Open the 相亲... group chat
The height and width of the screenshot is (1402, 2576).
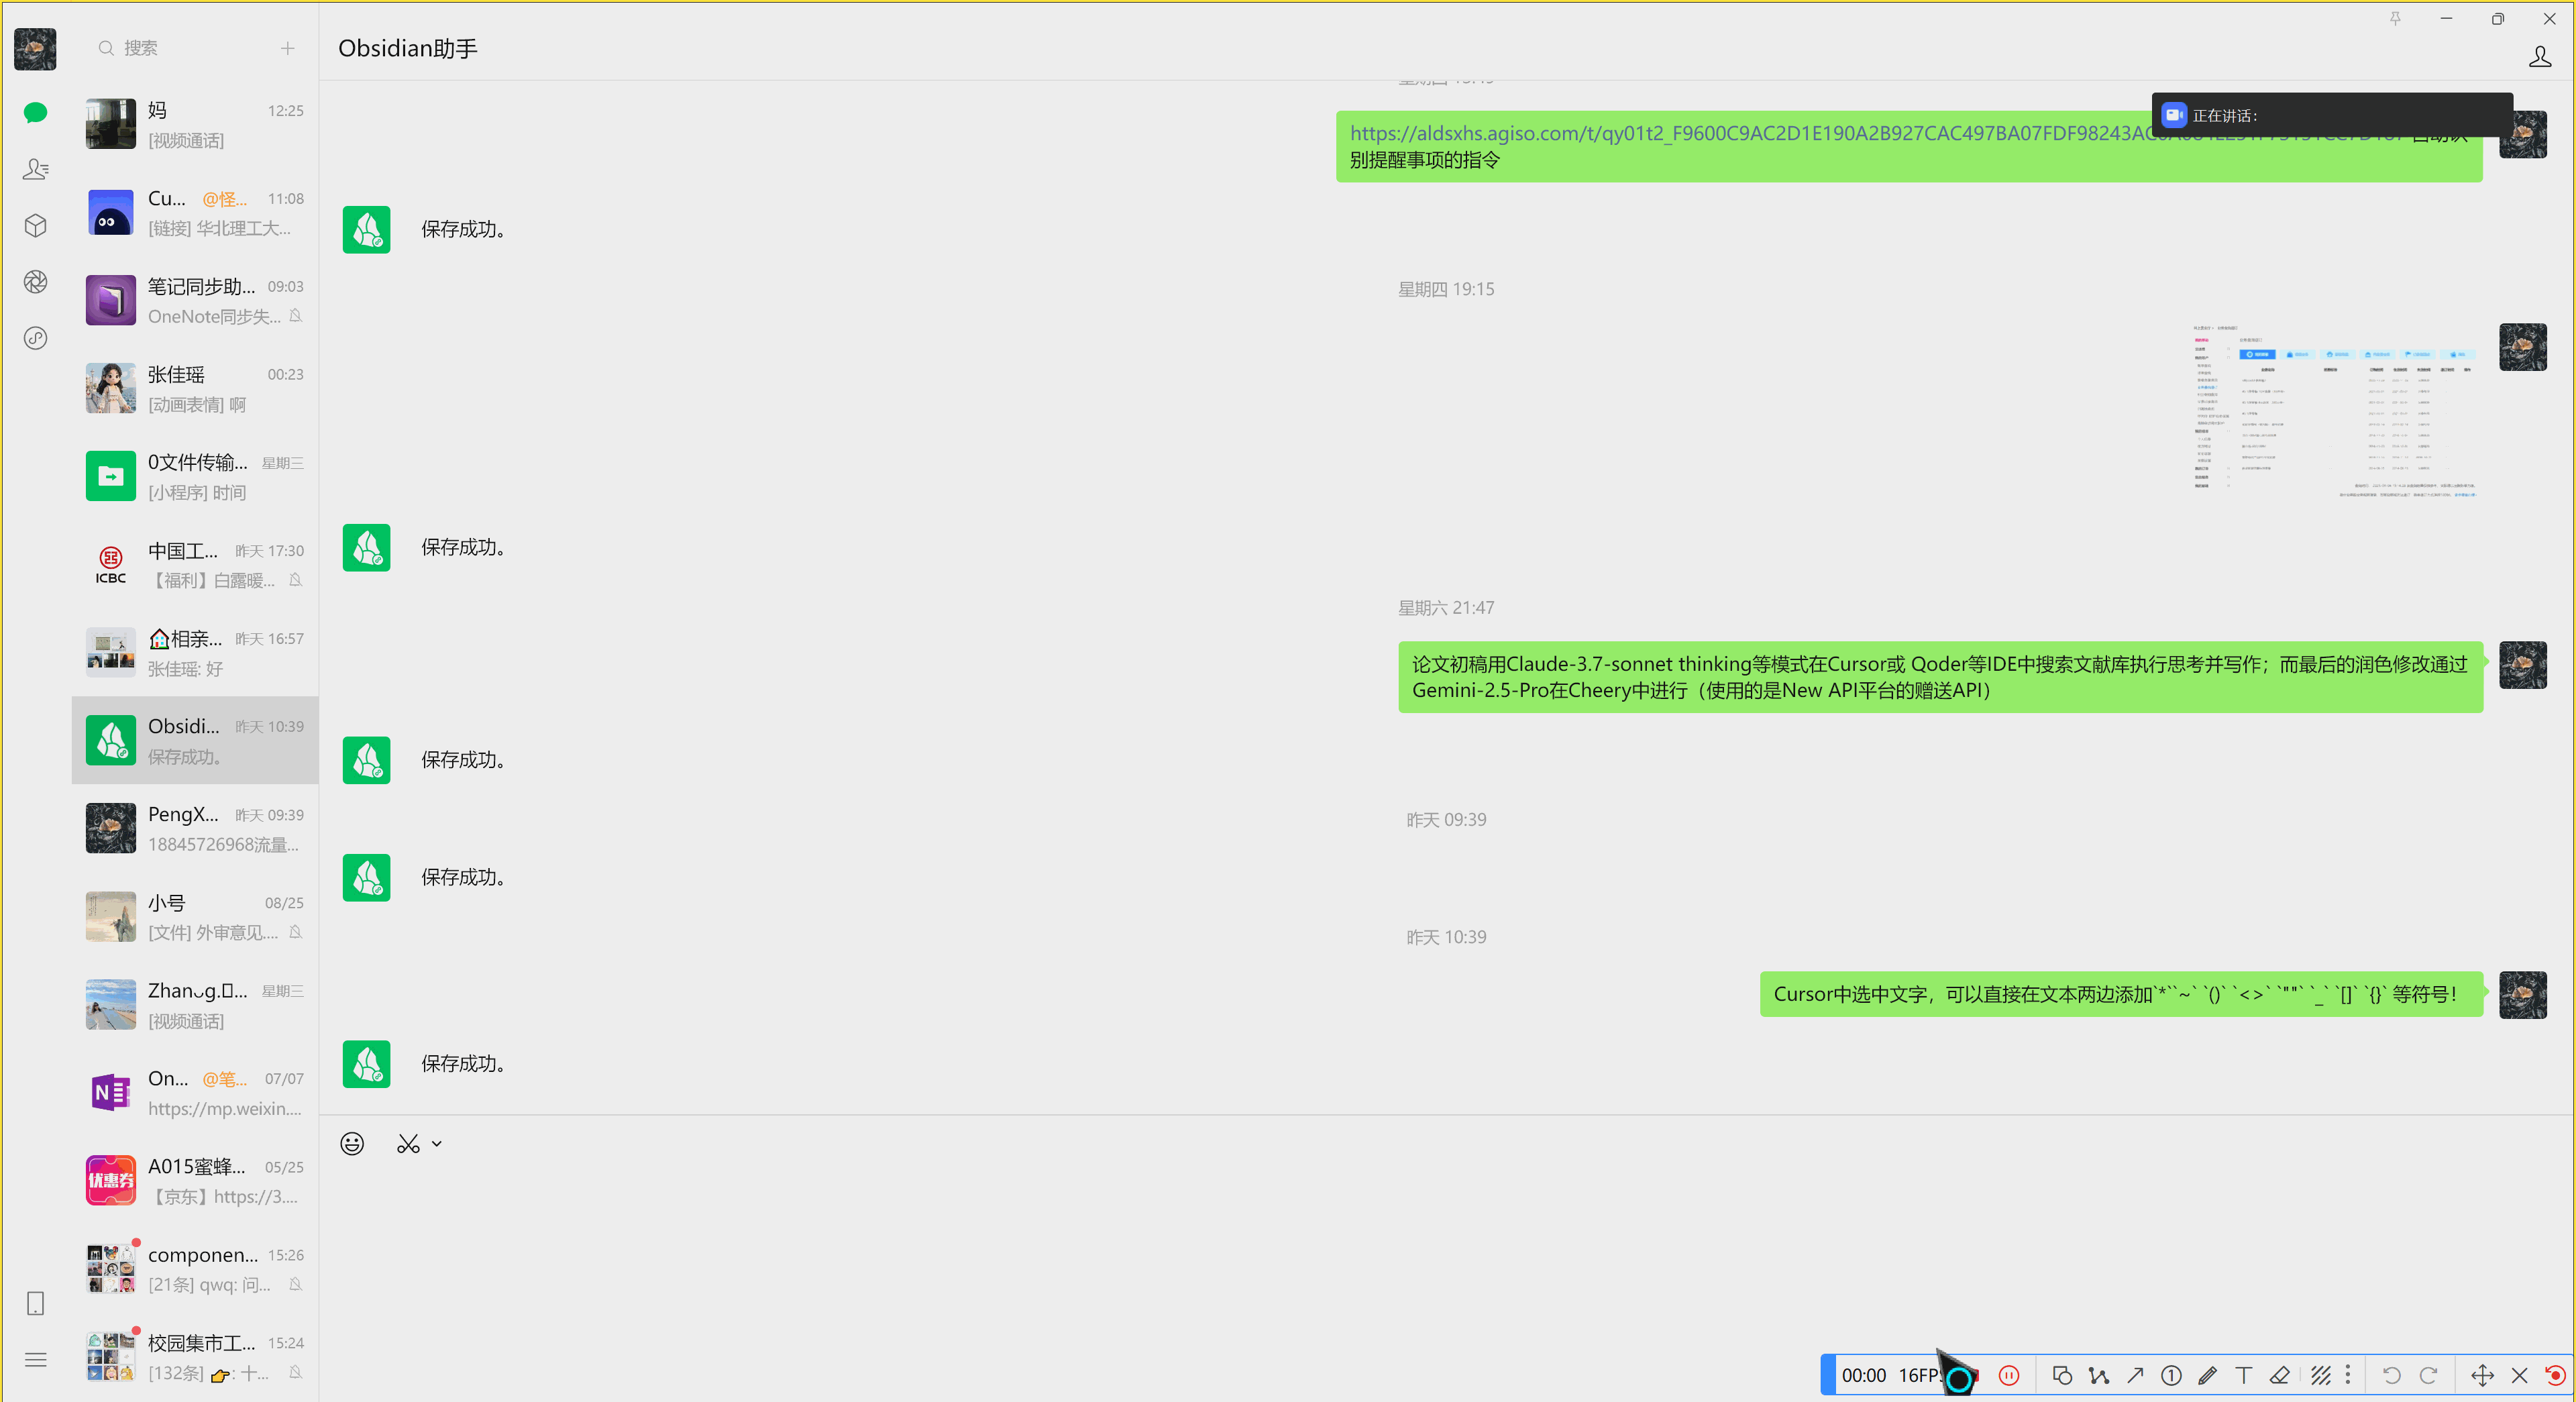[195, 652]
